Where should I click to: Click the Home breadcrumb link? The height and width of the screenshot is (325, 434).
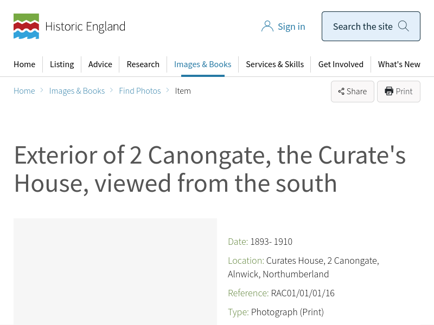pyautogui.click(x=24, y=90)
